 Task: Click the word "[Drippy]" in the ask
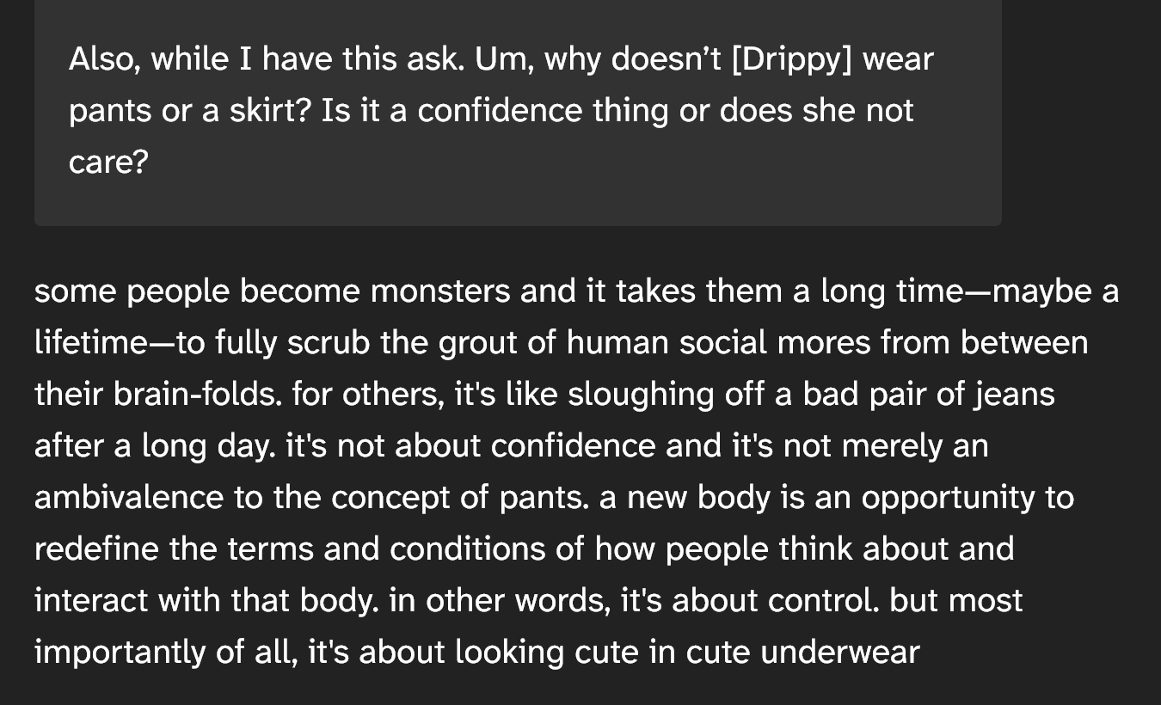point(791,59)
